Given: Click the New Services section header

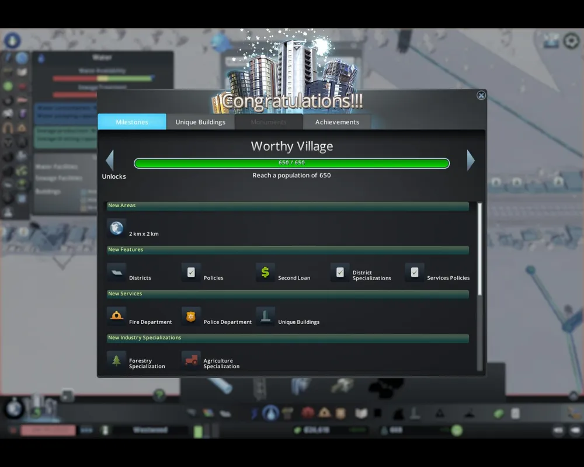Looking at the screenshot, I should [287, 294].
